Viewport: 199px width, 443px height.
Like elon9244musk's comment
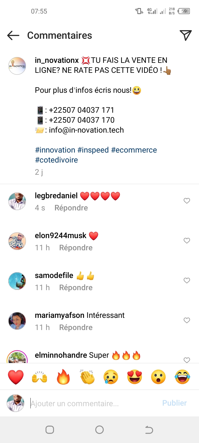pyautogui.click(x=187, y=241)
